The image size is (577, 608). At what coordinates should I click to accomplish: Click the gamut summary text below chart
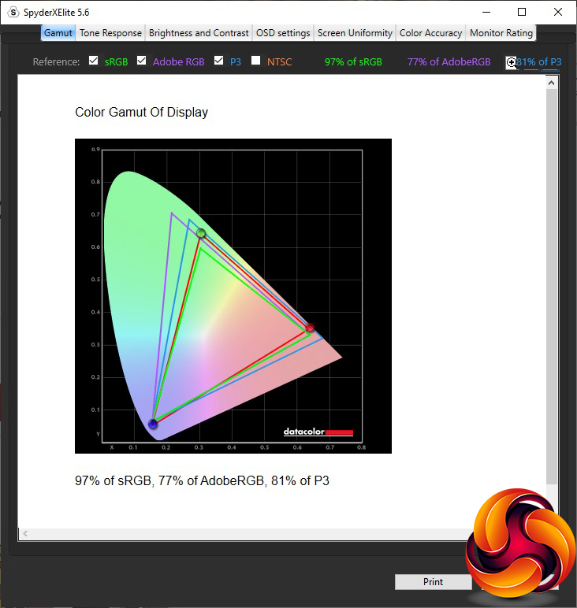[202, 481]
